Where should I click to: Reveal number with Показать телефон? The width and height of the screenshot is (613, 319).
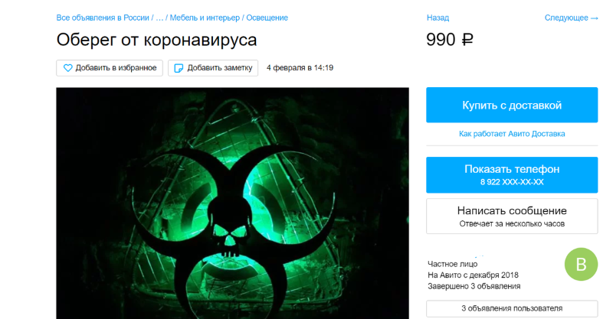(512, 175)
